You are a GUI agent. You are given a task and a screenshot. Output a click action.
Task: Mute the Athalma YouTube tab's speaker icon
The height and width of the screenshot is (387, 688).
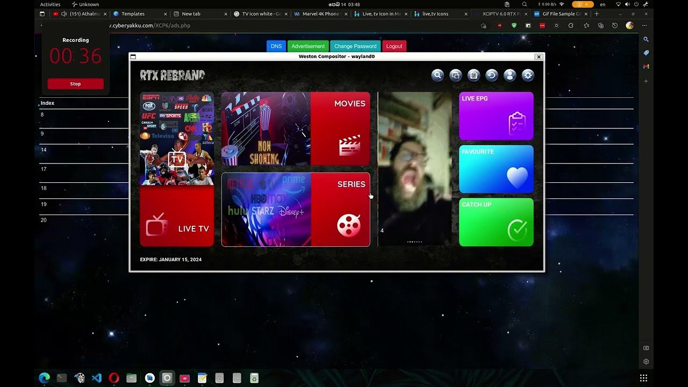(64, 14)
